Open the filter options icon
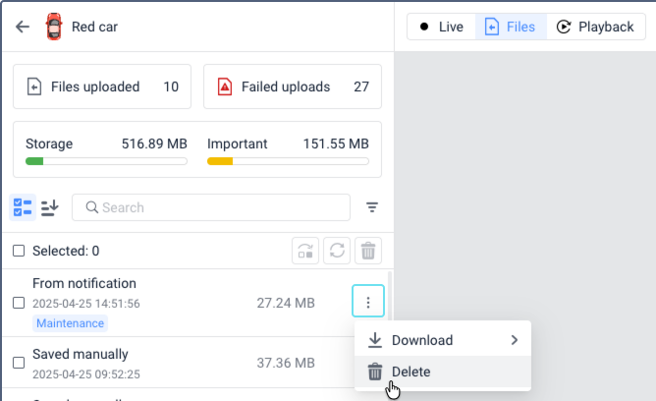Viewport: 656px width, 401px height. [x=372, y=207]
